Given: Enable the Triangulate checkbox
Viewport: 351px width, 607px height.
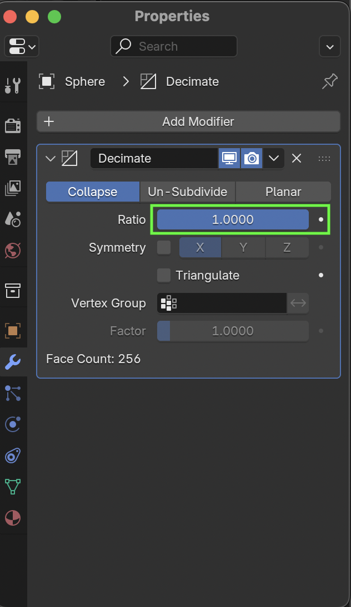Looking at the screenshot, I should (164, 275).
